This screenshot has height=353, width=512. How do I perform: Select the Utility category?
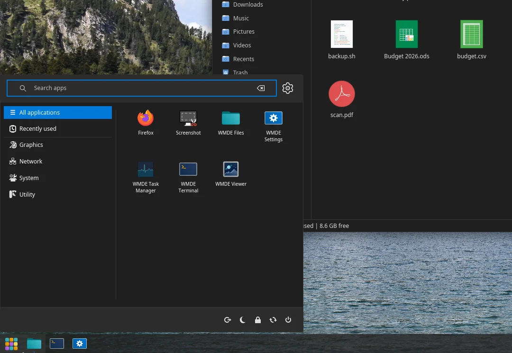pos(58,194)
